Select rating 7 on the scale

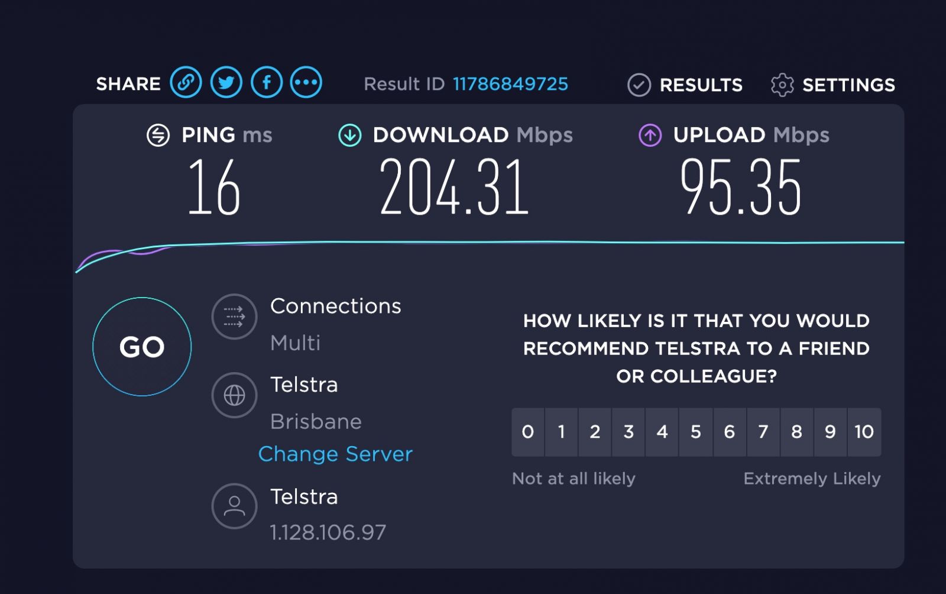763,432
